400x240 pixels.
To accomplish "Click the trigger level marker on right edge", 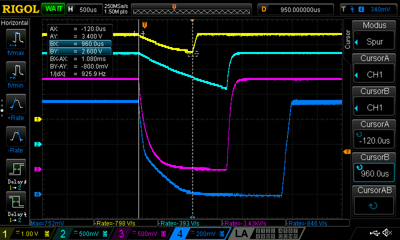I will tap(347, 152).
